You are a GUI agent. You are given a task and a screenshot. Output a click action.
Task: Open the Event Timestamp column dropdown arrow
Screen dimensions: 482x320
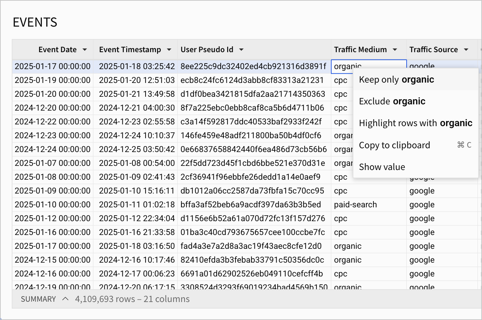(x=169, y=50)
